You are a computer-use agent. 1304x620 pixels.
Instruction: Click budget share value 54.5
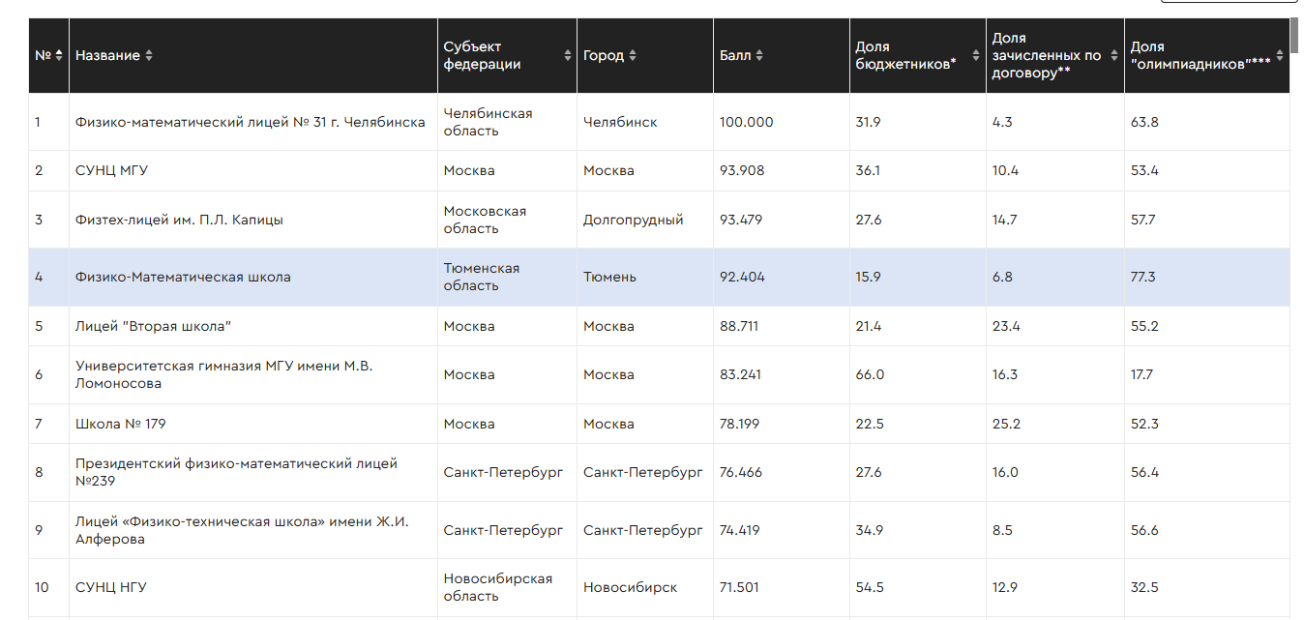point(870,587)
